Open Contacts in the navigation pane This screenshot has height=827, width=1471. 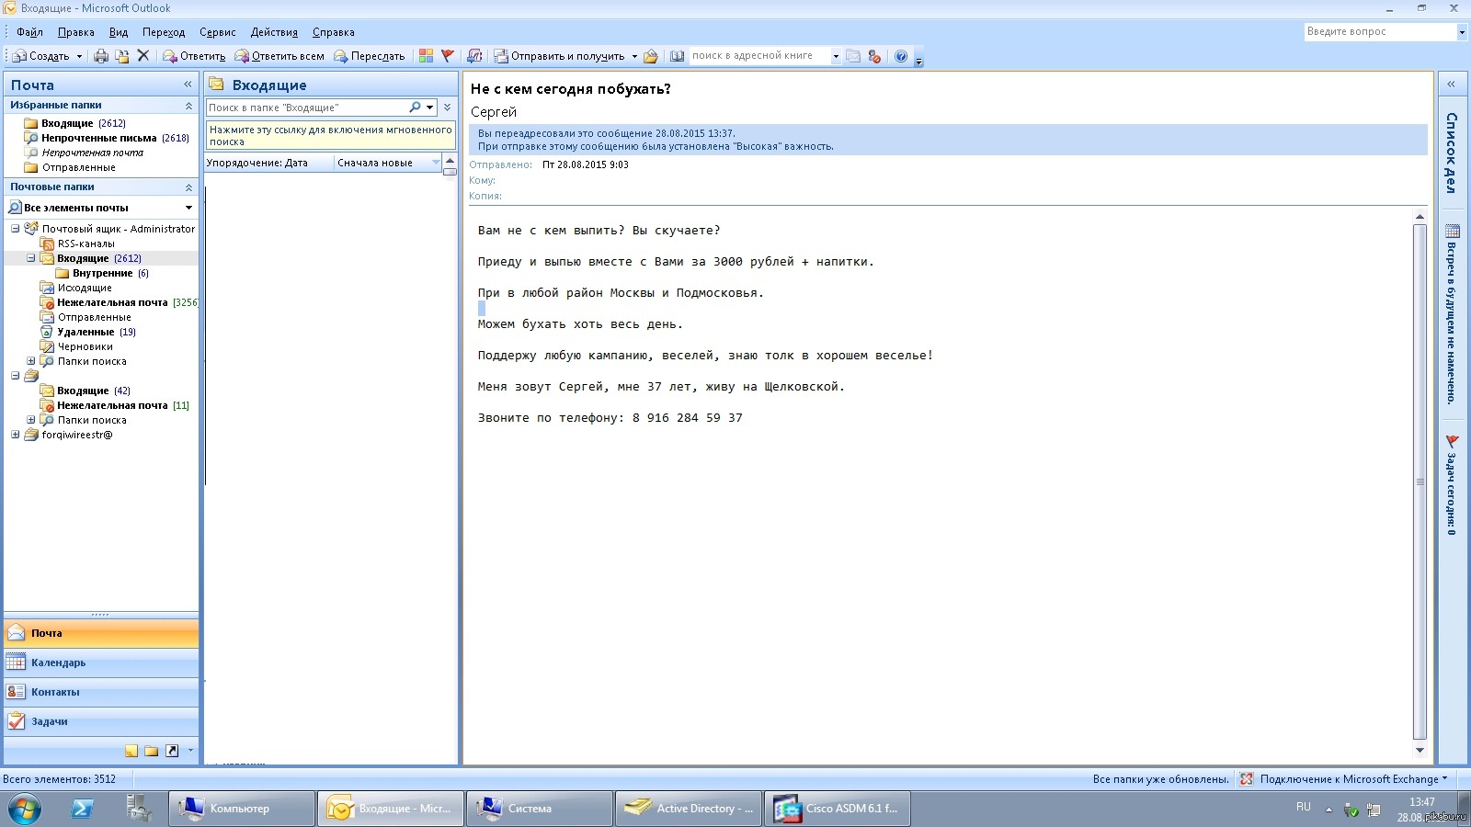point(55,692)
